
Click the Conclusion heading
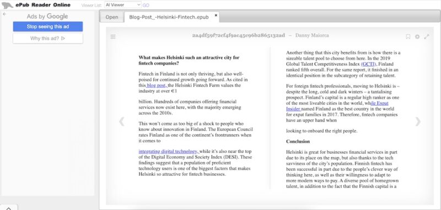coord(298,142)
